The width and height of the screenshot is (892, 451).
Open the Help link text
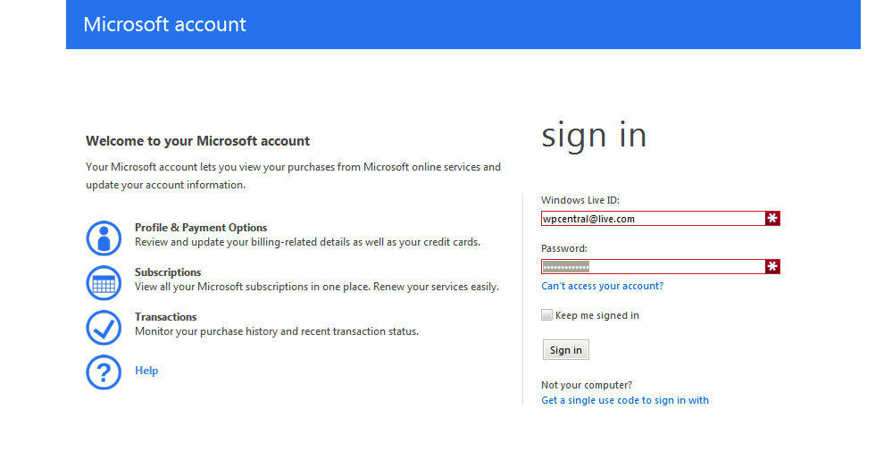pyautogui.click(x=146, y=371)
